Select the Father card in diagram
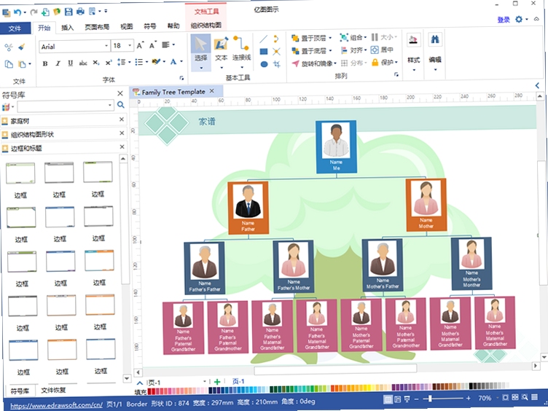548x411 pixels. pos(248,208)
